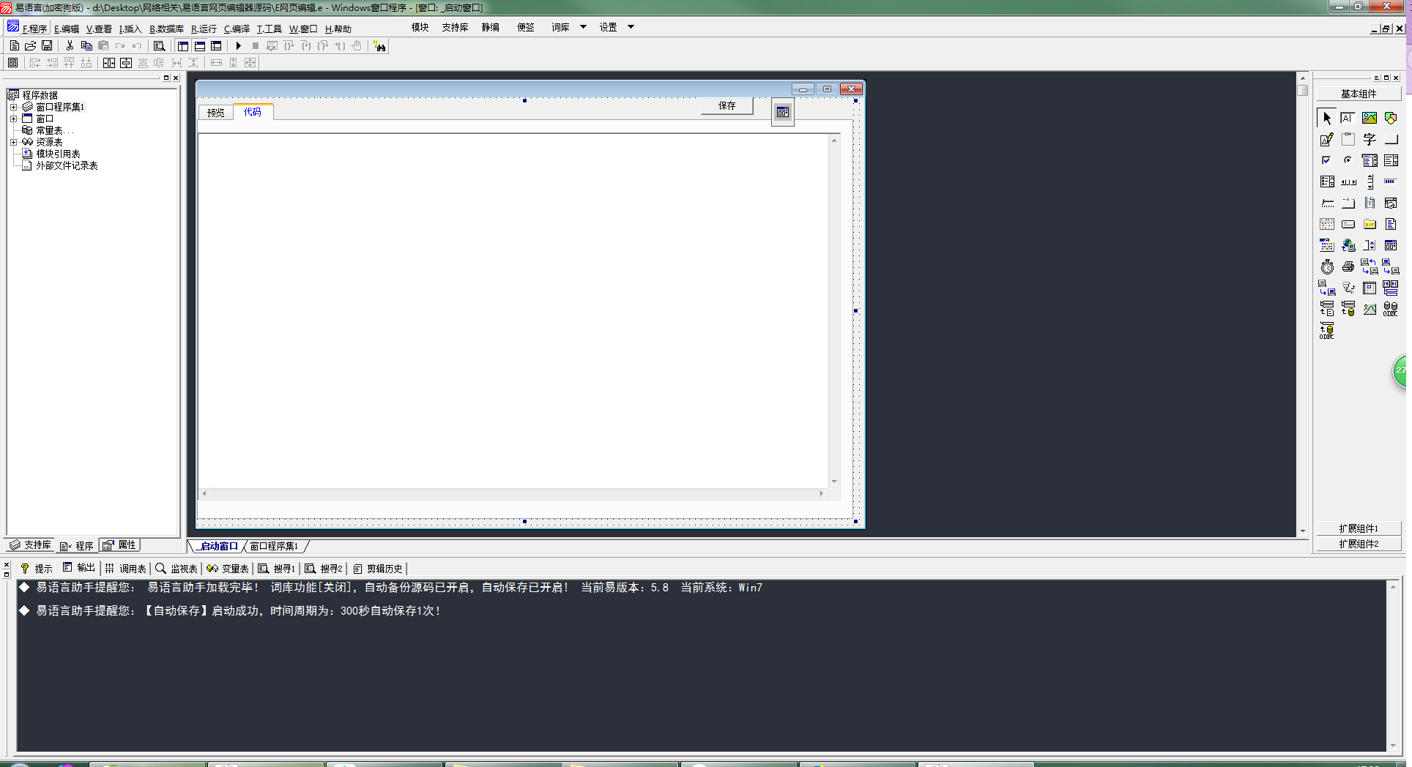1412x767 pixels.
Task: Open the help binoculars icon in toolbar
Action: click(x=379, y=46)
